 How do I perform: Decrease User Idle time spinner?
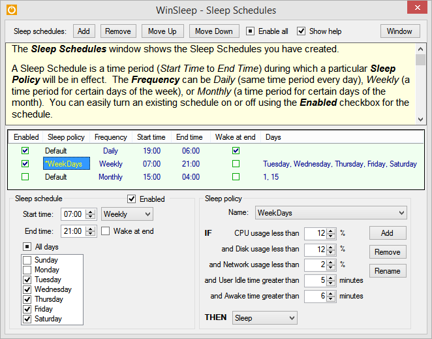click(331, 283)
